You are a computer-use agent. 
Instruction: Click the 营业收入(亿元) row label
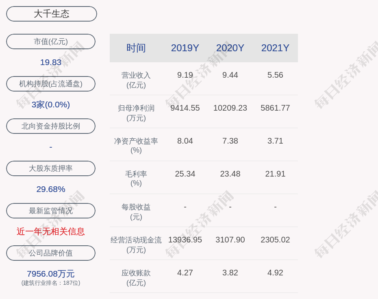(x=136, y=80)
